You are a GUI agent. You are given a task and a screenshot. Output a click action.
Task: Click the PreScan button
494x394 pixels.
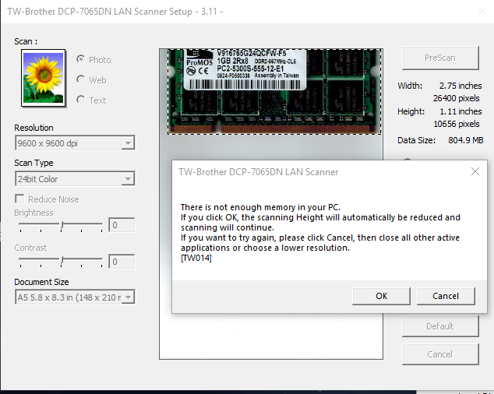click(440, 58)
